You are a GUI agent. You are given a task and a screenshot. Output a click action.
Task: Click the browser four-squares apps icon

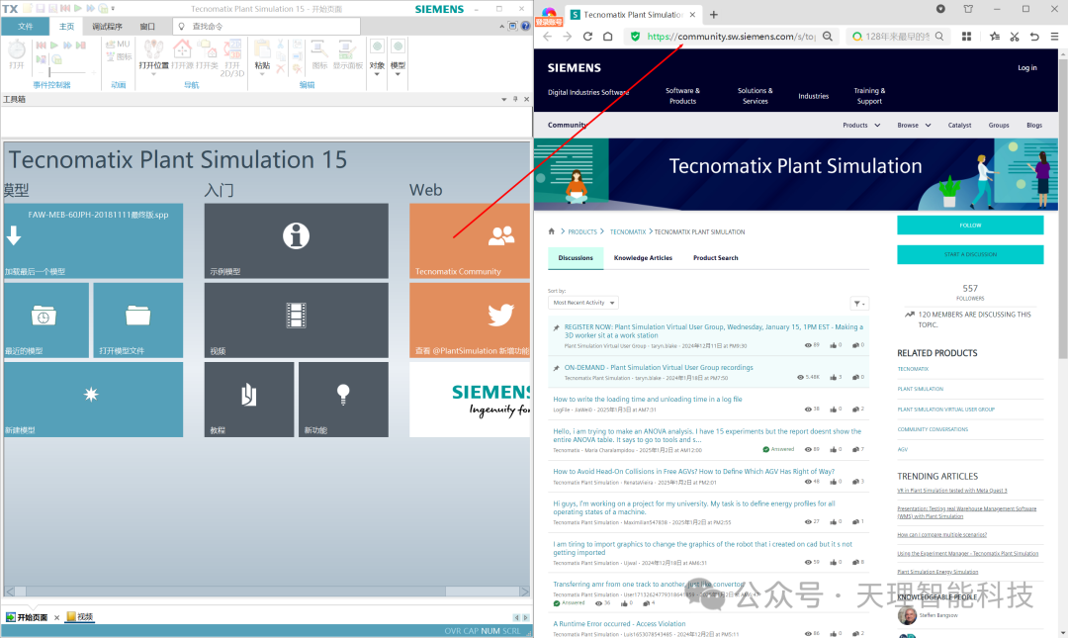(966, 37)
